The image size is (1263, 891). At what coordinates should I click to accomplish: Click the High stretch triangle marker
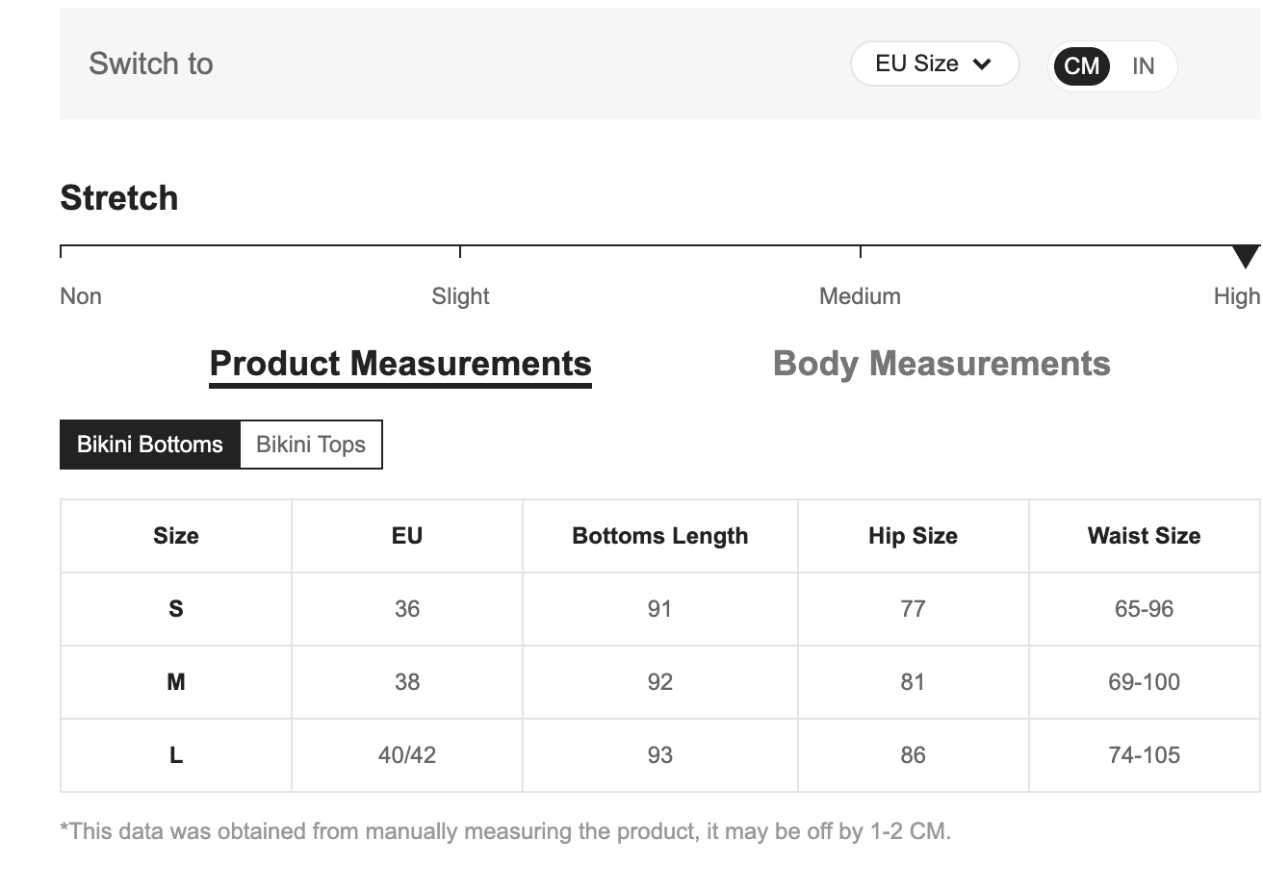tap(1245, 256)
